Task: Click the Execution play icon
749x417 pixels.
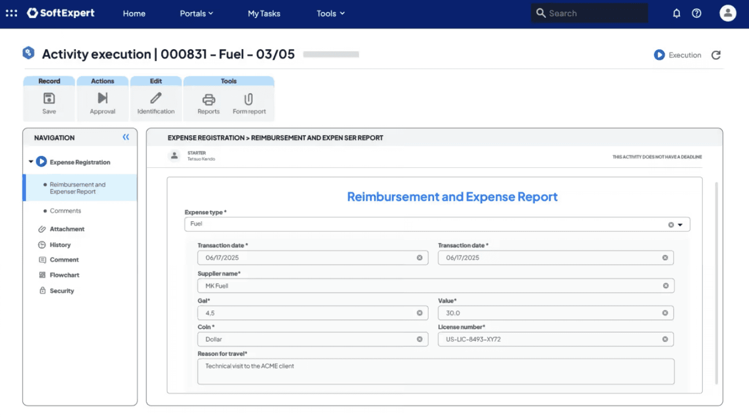Action: pyautogui.click(x=659, y=55)
